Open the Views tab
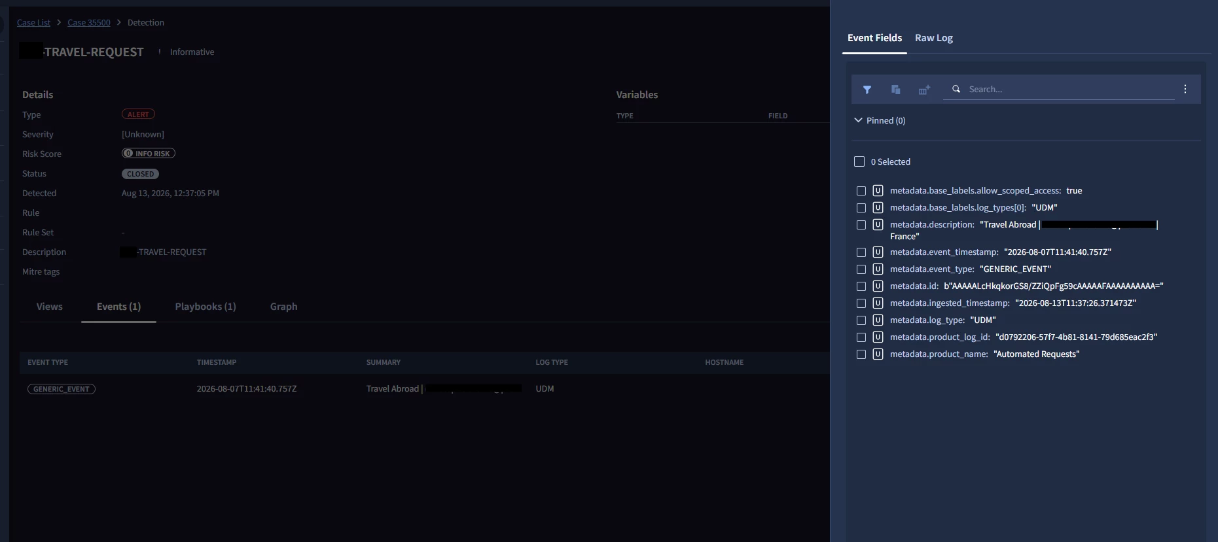 pyautogui.click(x=50, y=307)
